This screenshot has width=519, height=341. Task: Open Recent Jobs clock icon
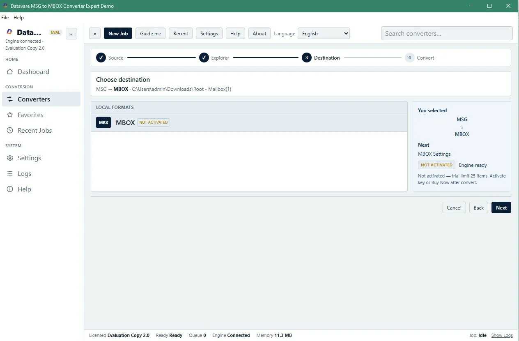(x=10, y=131)
